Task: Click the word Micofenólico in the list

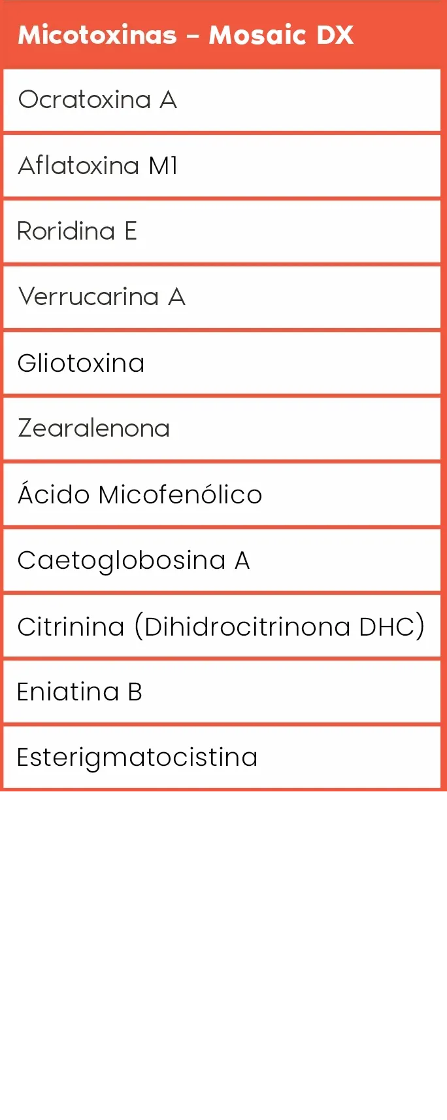Action: coord(180,495)
